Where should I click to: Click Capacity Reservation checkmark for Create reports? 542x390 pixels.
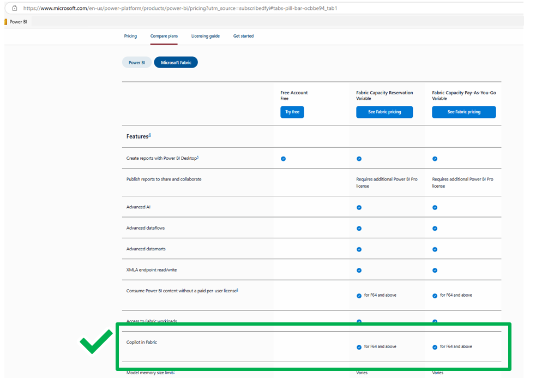(359, 159)
